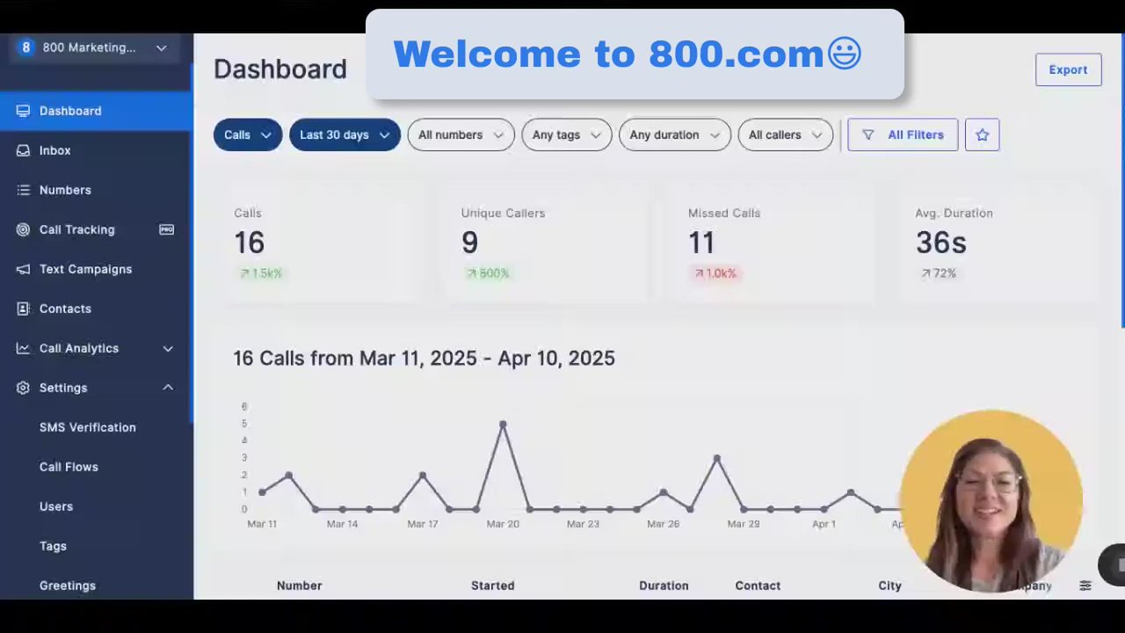
Task: Click the Call Analytics chart icon
Action: pos(23,348)
